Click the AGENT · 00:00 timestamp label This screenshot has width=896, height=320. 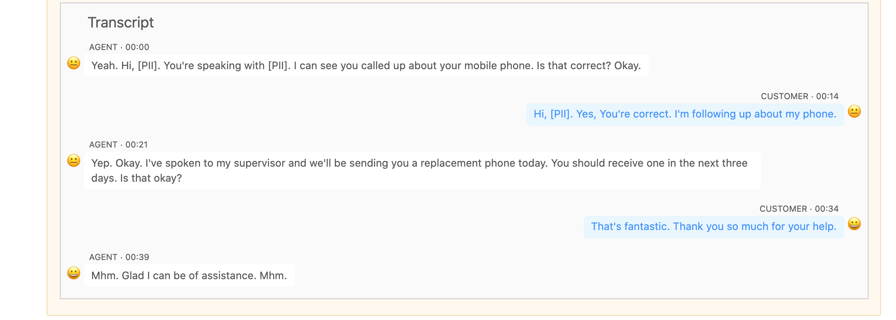(119, 47)
